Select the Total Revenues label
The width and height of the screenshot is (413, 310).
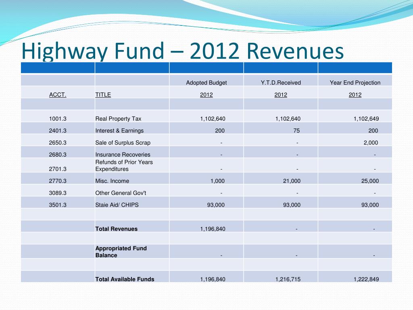click(117, 229)
